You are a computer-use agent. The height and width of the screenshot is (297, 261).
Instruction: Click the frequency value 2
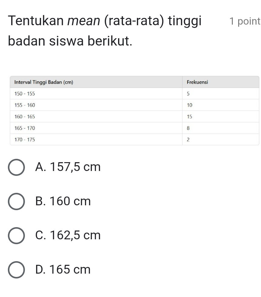188,139
